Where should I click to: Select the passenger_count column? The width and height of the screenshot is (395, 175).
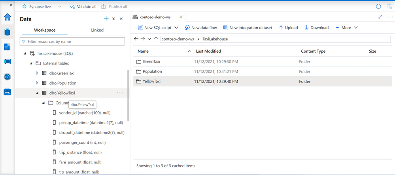click(82, 143)
